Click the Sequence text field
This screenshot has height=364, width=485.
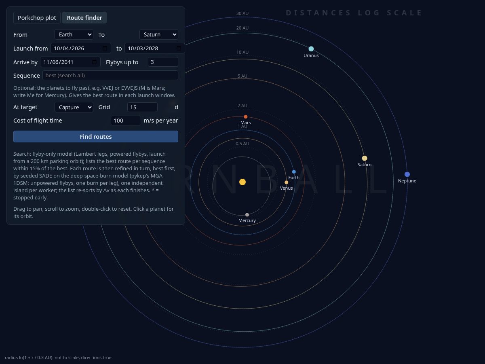click(x=110, y=76)
